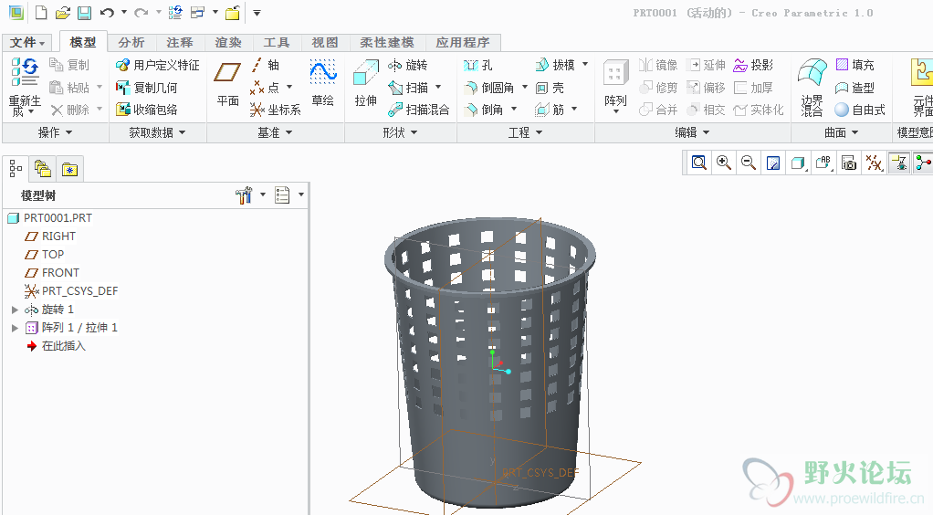Select the Revolve (旋转) tool
The height and width of the screenshot is (515, 933).
point(407,65)
